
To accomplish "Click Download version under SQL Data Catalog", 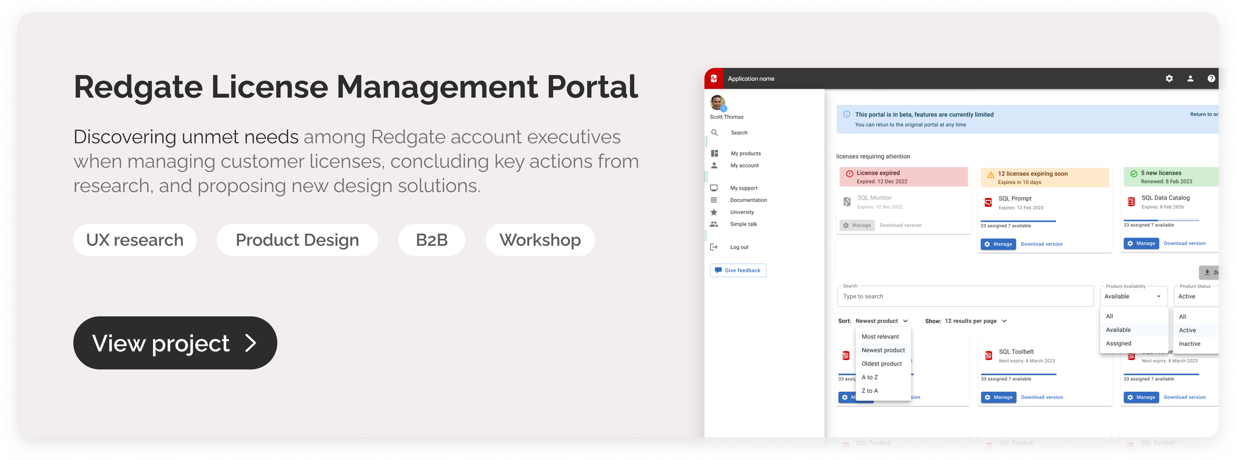I will tap(1185, 244).
